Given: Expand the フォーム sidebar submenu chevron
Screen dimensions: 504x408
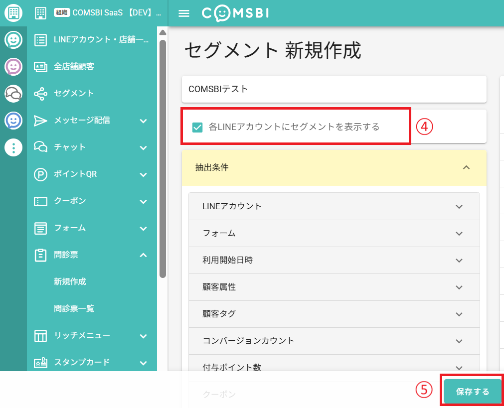Looking at the screenshot, I should [x=144, y=229].
